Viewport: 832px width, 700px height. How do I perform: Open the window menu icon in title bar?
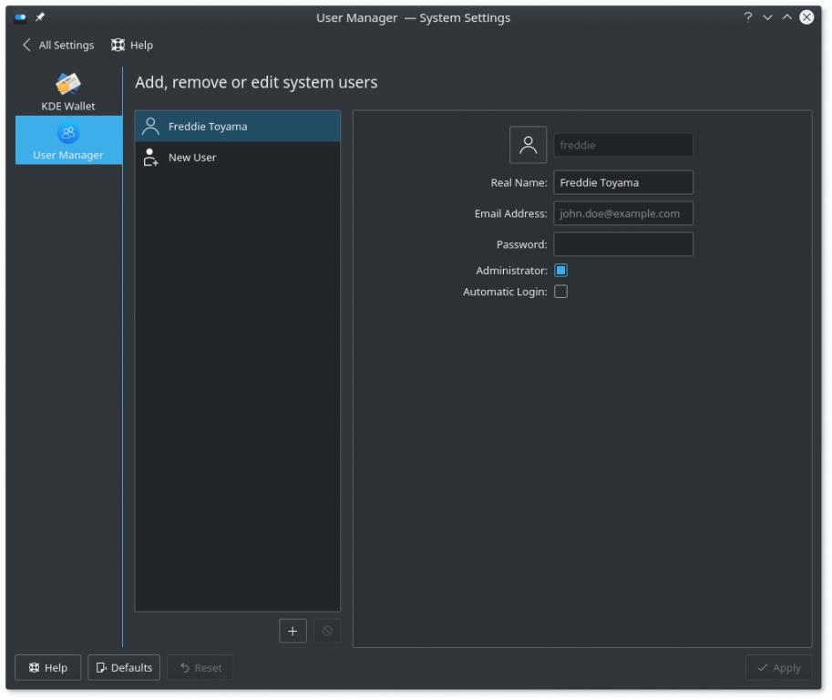click(21, 17)
